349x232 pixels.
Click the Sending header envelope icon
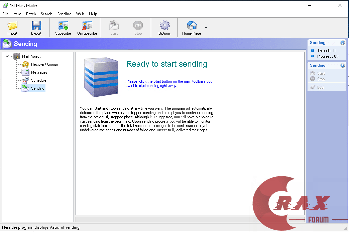(x=7, y=44)
